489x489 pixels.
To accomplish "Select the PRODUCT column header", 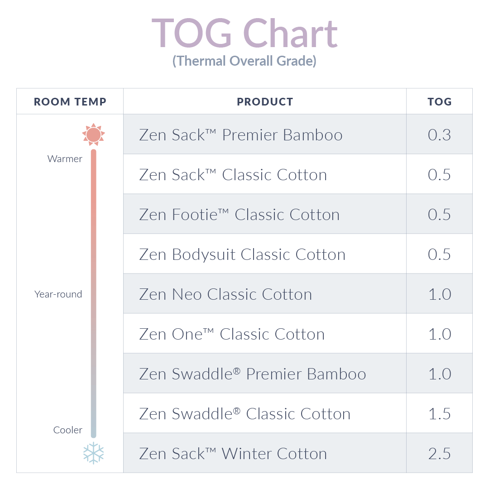I will click(265, 102).
